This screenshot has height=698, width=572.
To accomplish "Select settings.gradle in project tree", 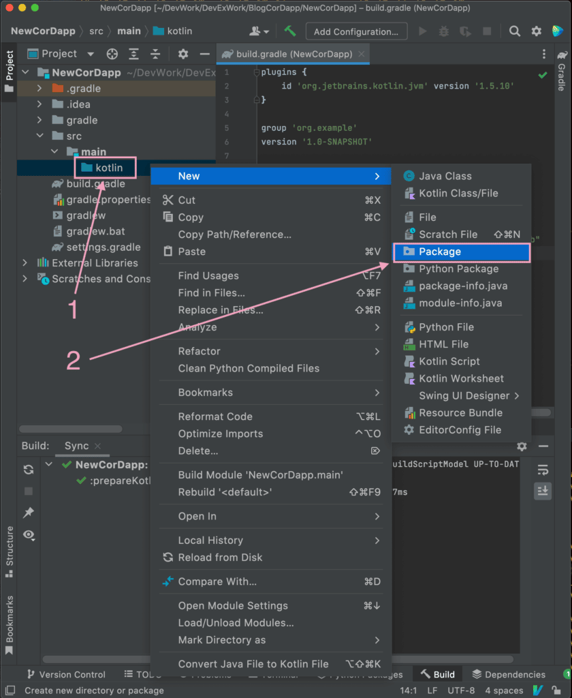I will click(97, 247).
